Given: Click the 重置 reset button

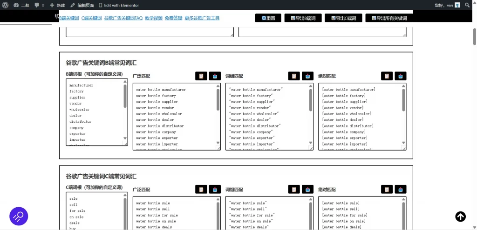Looking at the screenshot, I should [268, 18].
